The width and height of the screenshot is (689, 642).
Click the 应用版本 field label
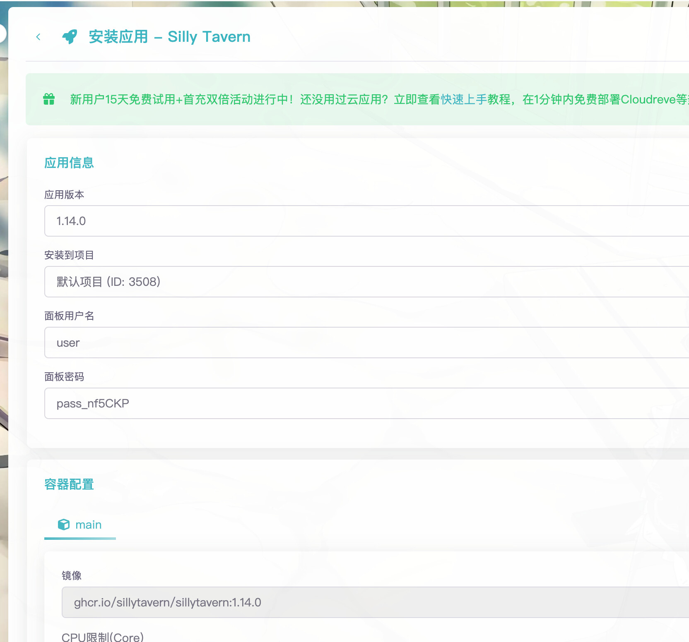coord(64,195)
